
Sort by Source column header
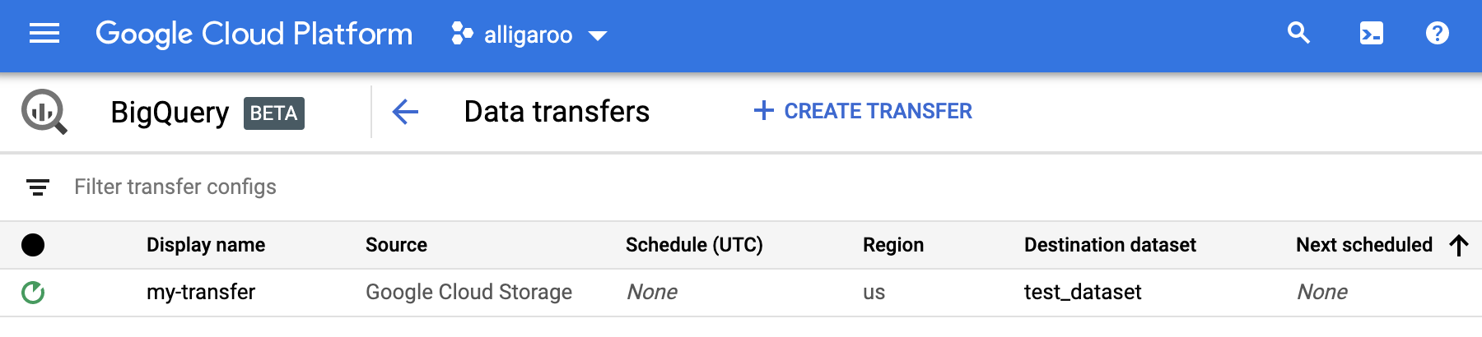[x=396, y=245]
